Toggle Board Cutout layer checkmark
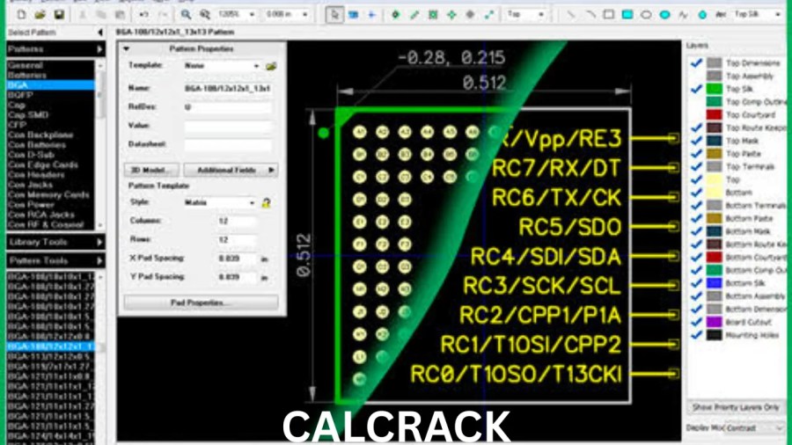 (x=697, y=322)
